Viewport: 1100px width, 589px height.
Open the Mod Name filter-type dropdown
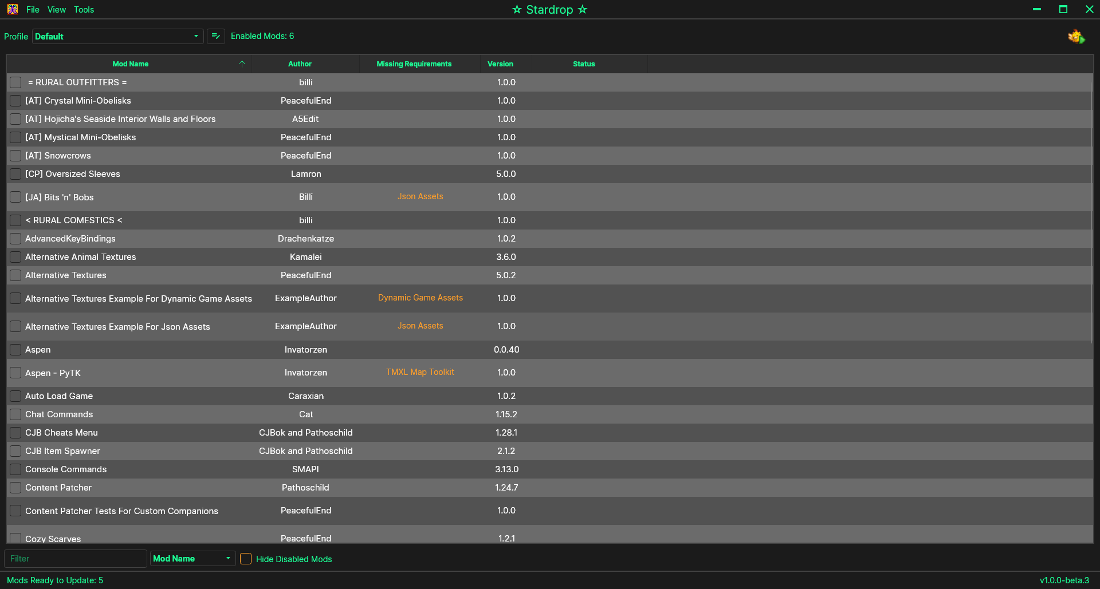click(192, 559)
